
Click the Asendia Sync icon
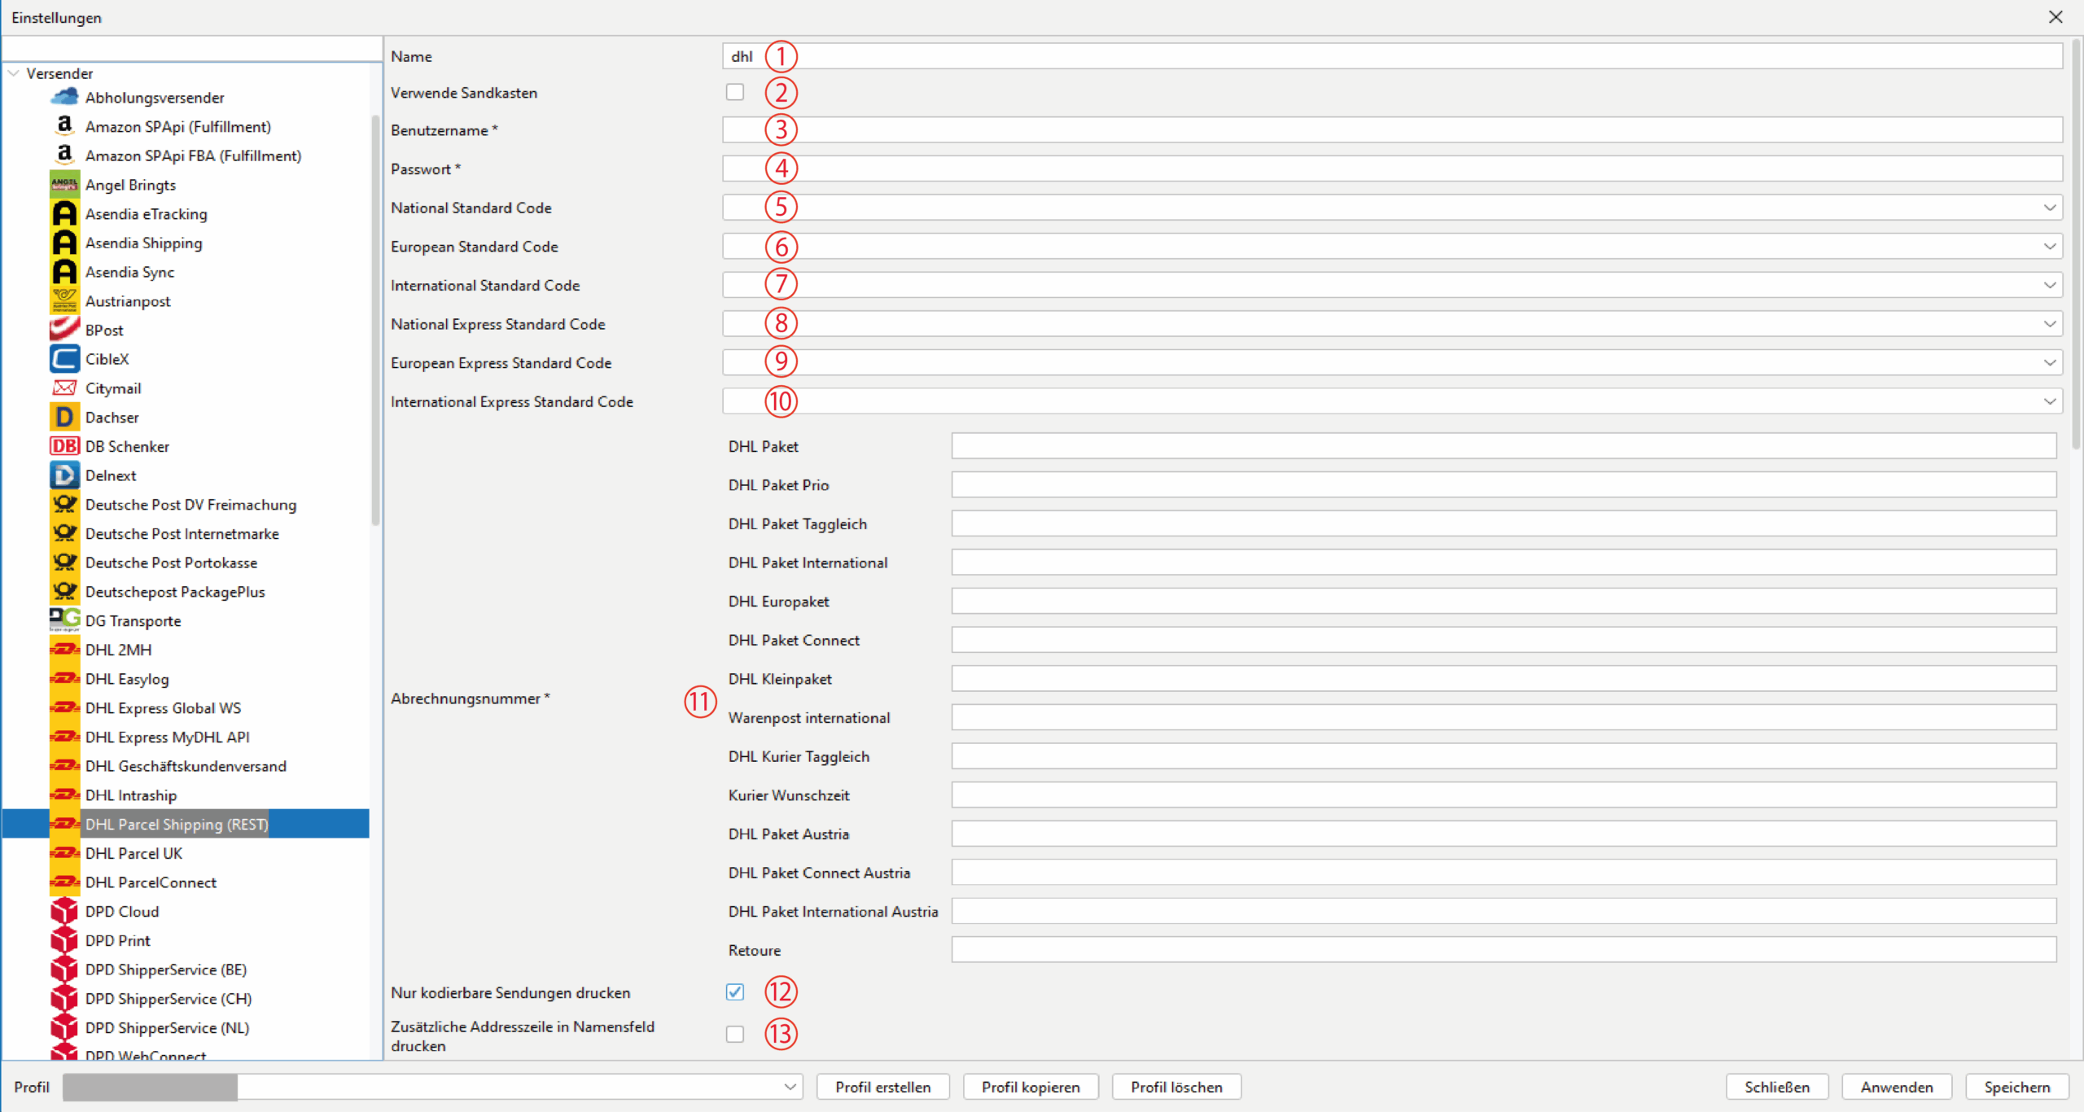pyautogui.click(x=64, y=272)
